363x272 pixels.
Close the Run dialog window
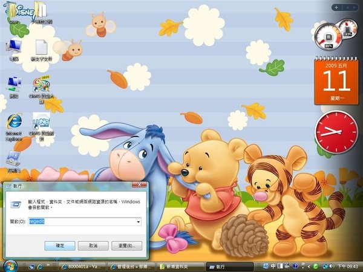pyautogui.click(x=139, y=184)
